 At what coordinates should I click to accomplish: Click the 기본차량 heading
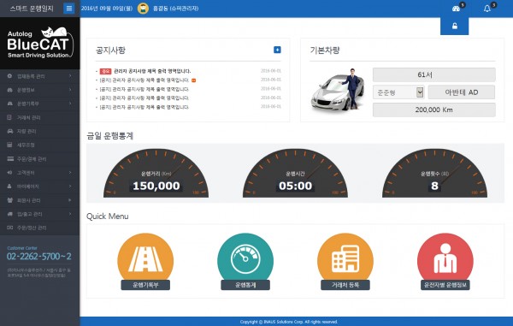(x=325, y=50)
